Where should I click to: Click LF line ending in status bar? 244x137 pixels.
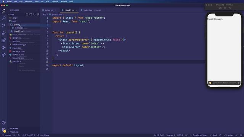coord(186,135)
